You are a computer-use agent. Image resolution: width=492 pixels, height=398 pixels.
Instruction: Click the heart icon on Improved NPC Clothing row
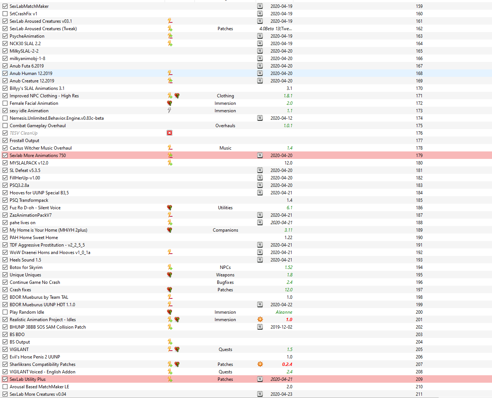[177, 96]
